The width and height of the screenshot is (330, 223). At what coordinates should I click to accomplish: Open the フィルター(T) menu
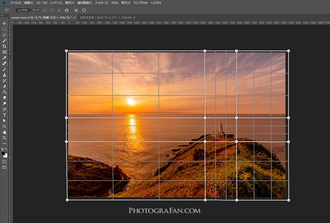(101, 3)
